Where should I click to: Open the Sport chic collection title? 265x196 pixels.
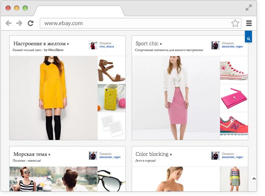click(147, 43)
